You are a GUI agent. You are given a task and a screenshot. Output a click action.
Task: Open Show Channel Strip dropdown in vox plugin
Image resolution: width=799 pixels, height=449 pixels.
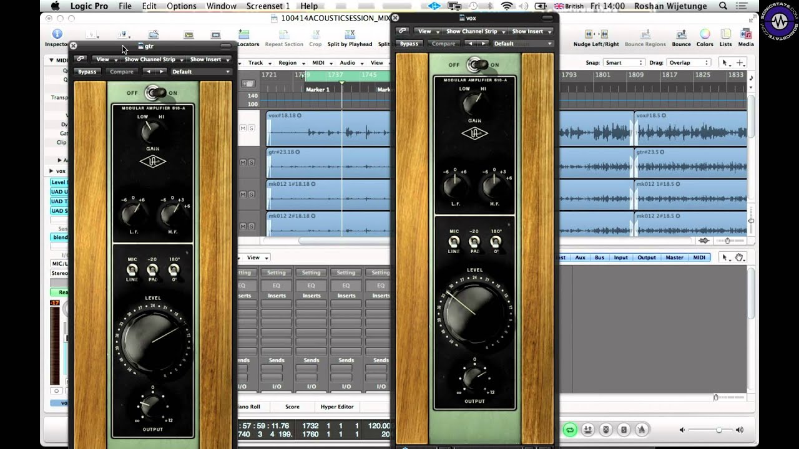click(475, 31)
